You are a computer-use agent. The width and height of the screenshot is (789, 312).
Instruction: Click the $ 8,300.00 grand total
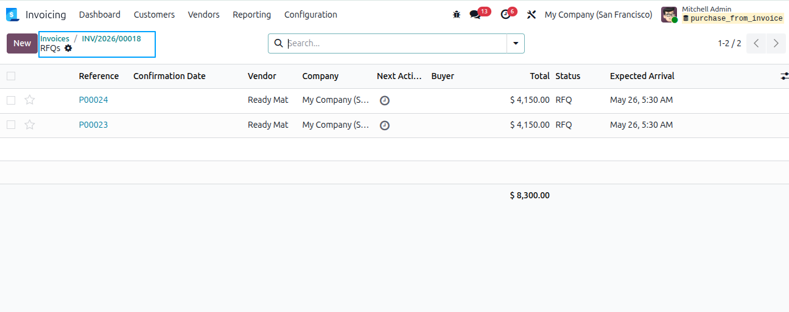tap(530, 195)
